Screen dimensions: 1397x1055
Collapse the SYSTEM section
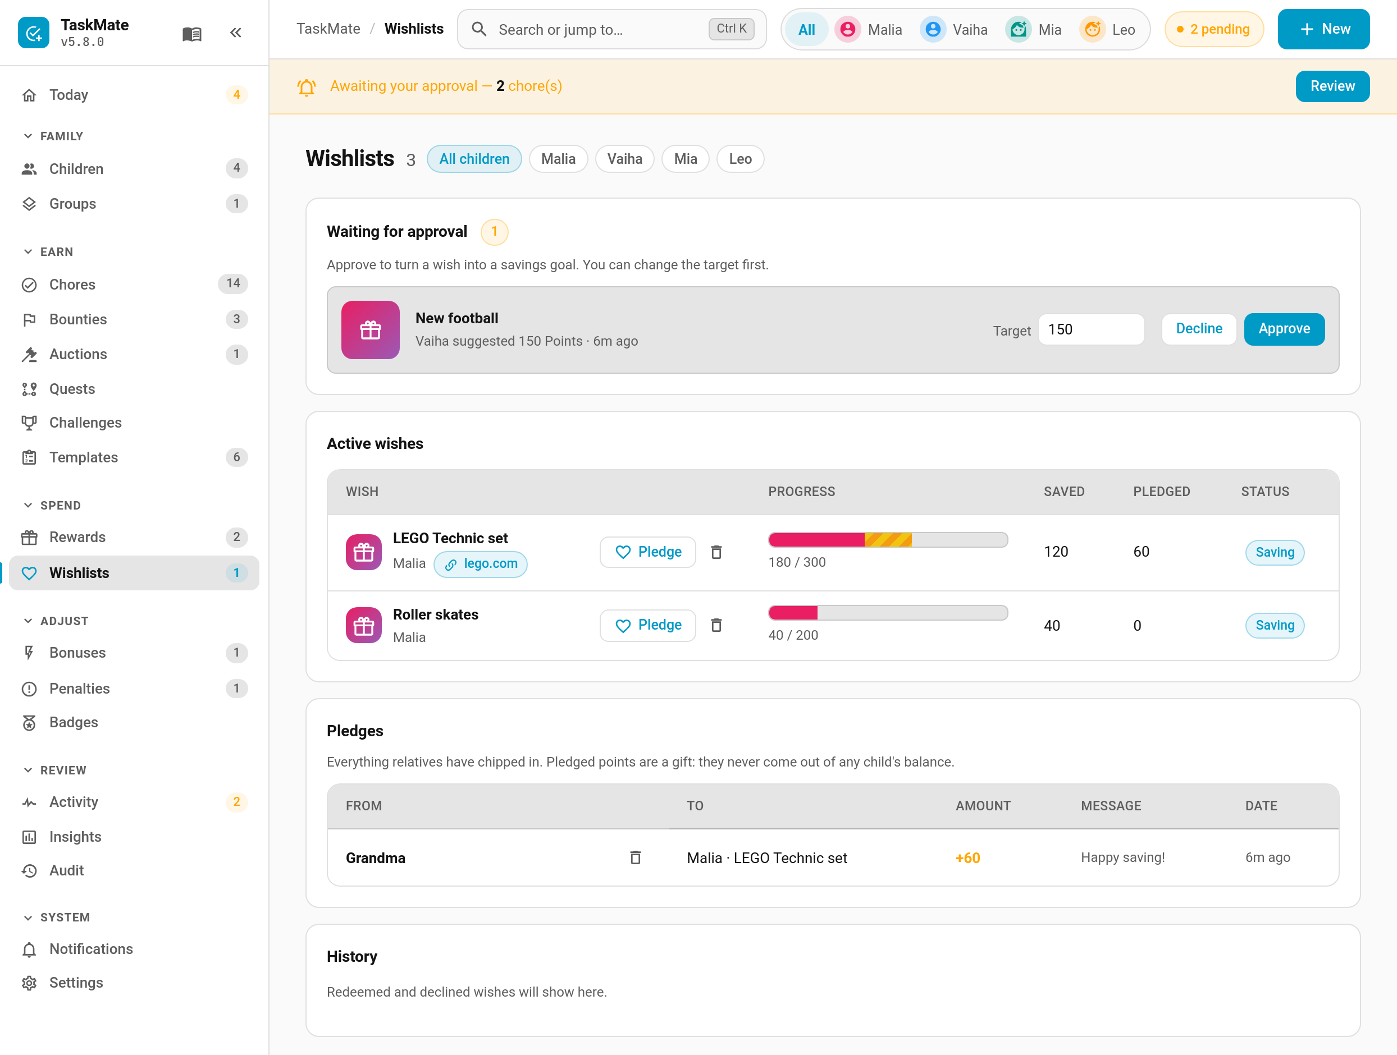tap(57, 918)
